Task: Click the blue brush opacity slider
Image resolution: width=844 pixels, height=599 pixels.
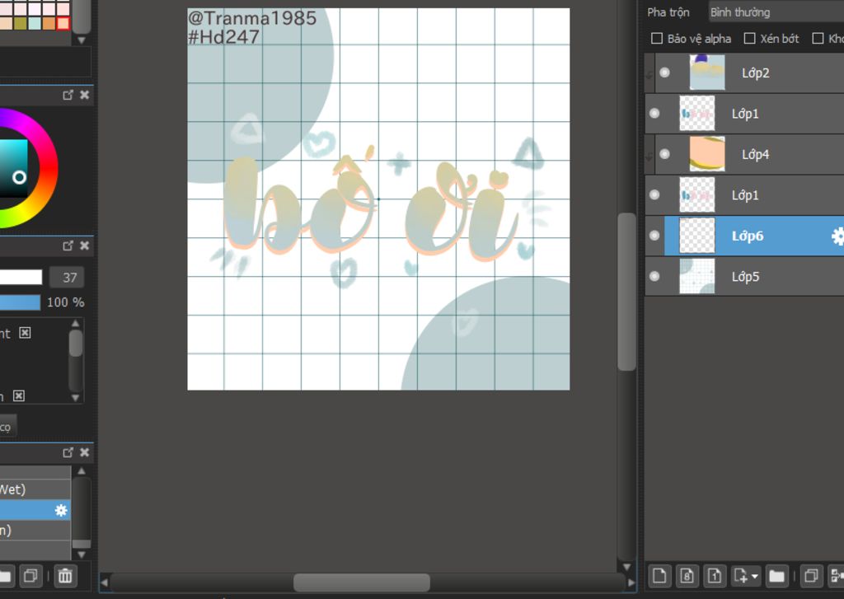Action: click(x=20, y=302)
